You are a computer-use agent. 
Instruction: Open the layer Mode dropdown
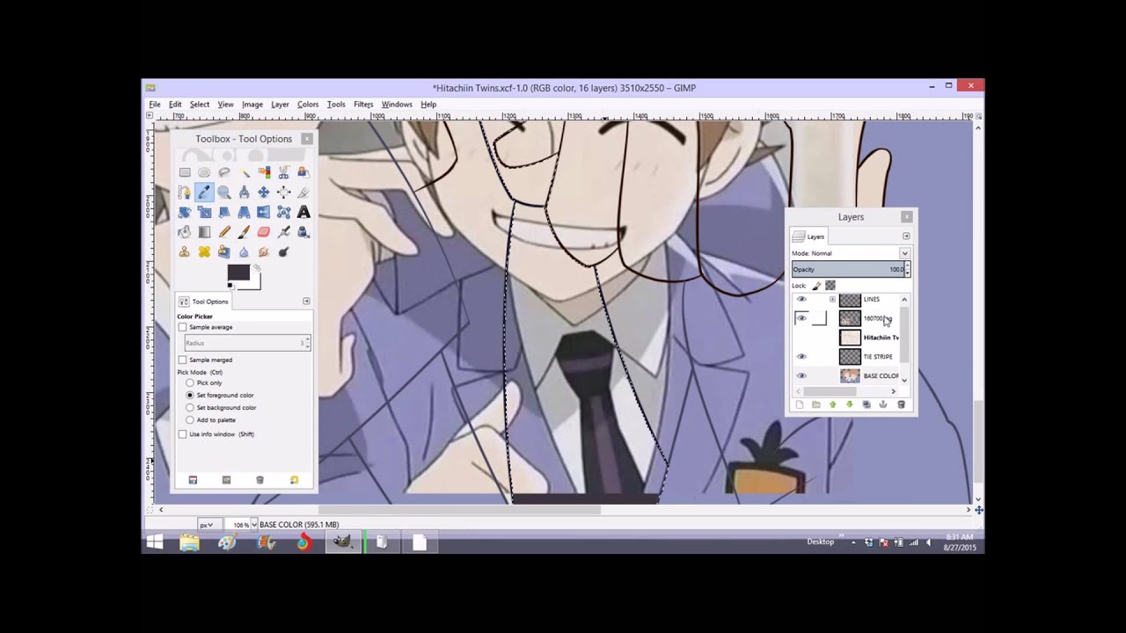[x=904, y=253]
